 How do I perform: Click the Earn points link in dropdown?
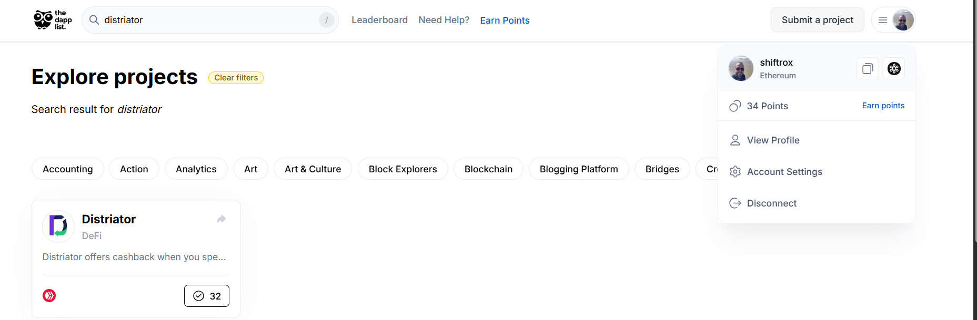(883, 106)
